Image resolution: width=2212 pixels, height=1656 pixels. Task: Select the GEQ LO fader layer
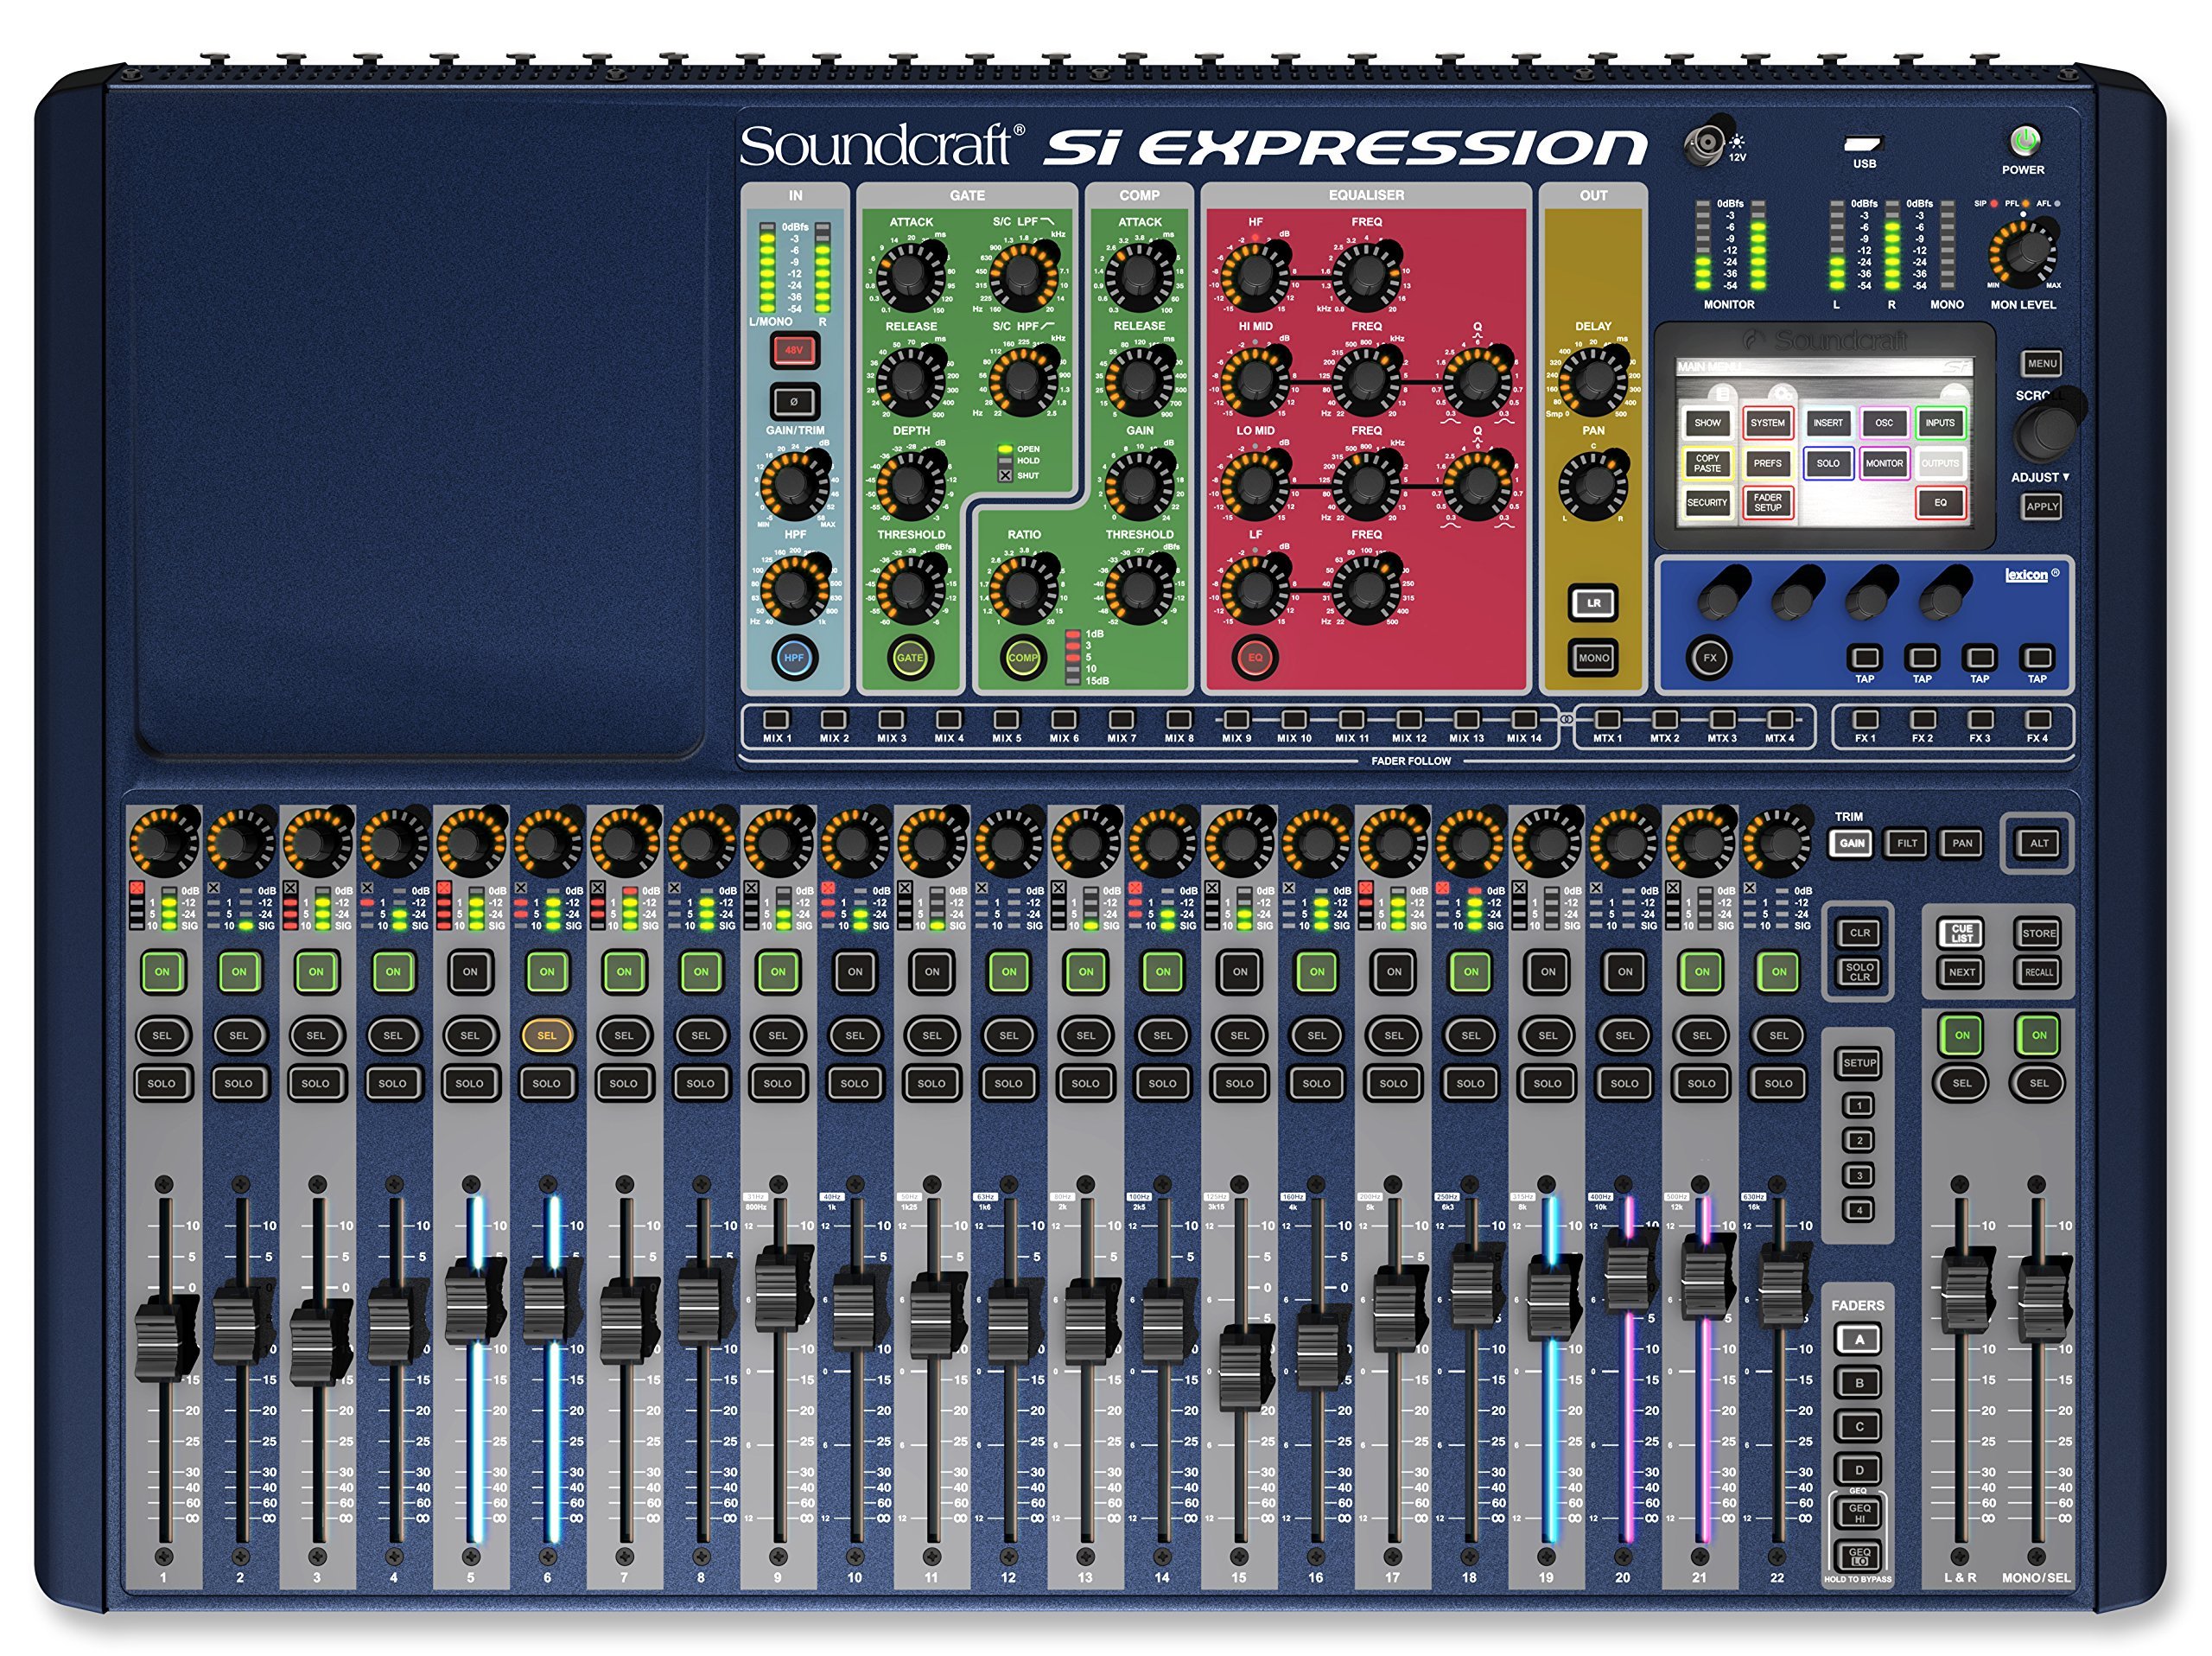[x=1859, y=1557]
